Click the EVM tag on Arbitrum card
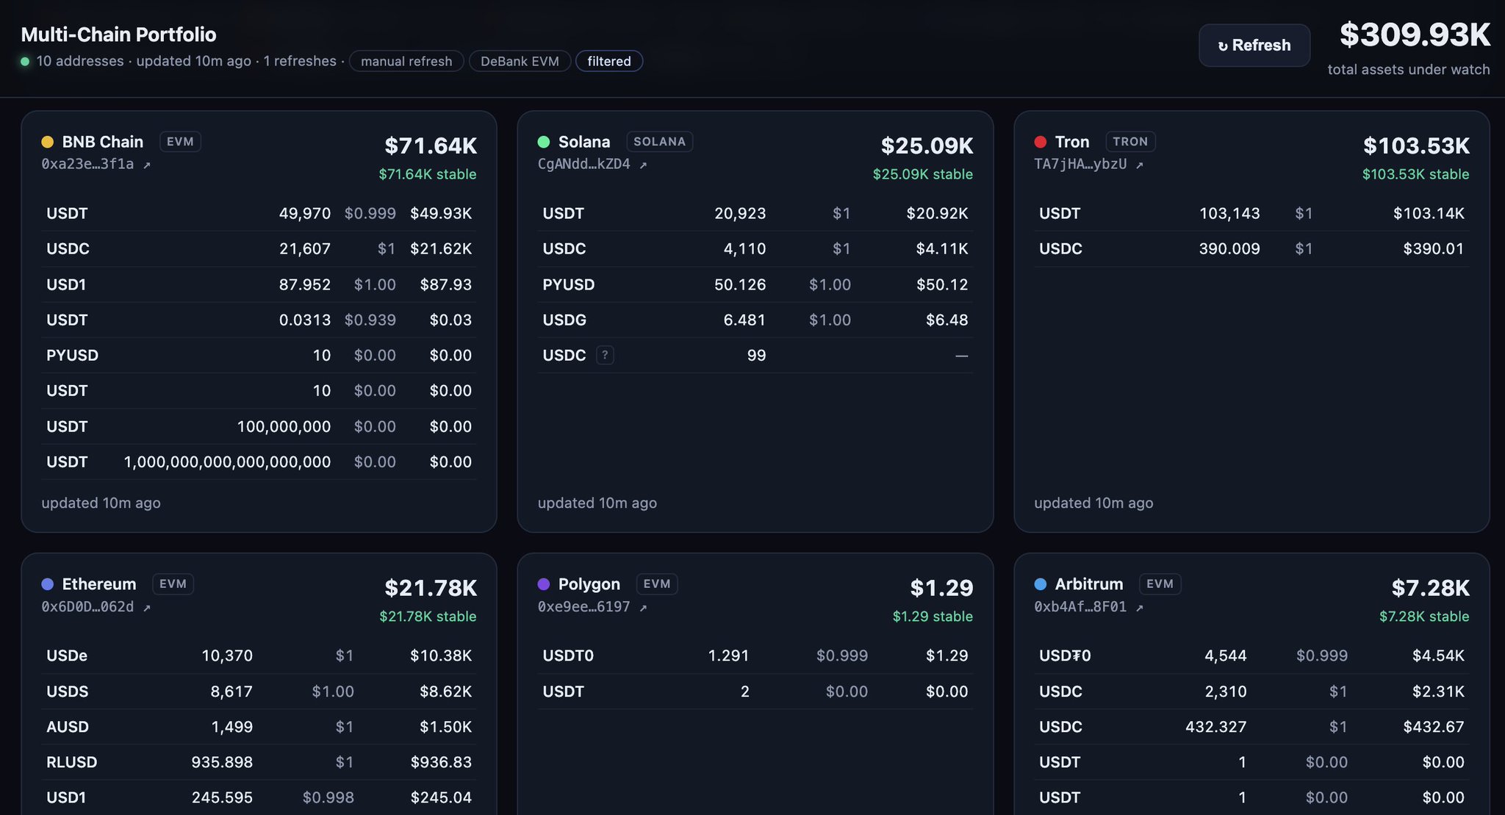This screenshot has height=815, width=1505. point(1160,584)
